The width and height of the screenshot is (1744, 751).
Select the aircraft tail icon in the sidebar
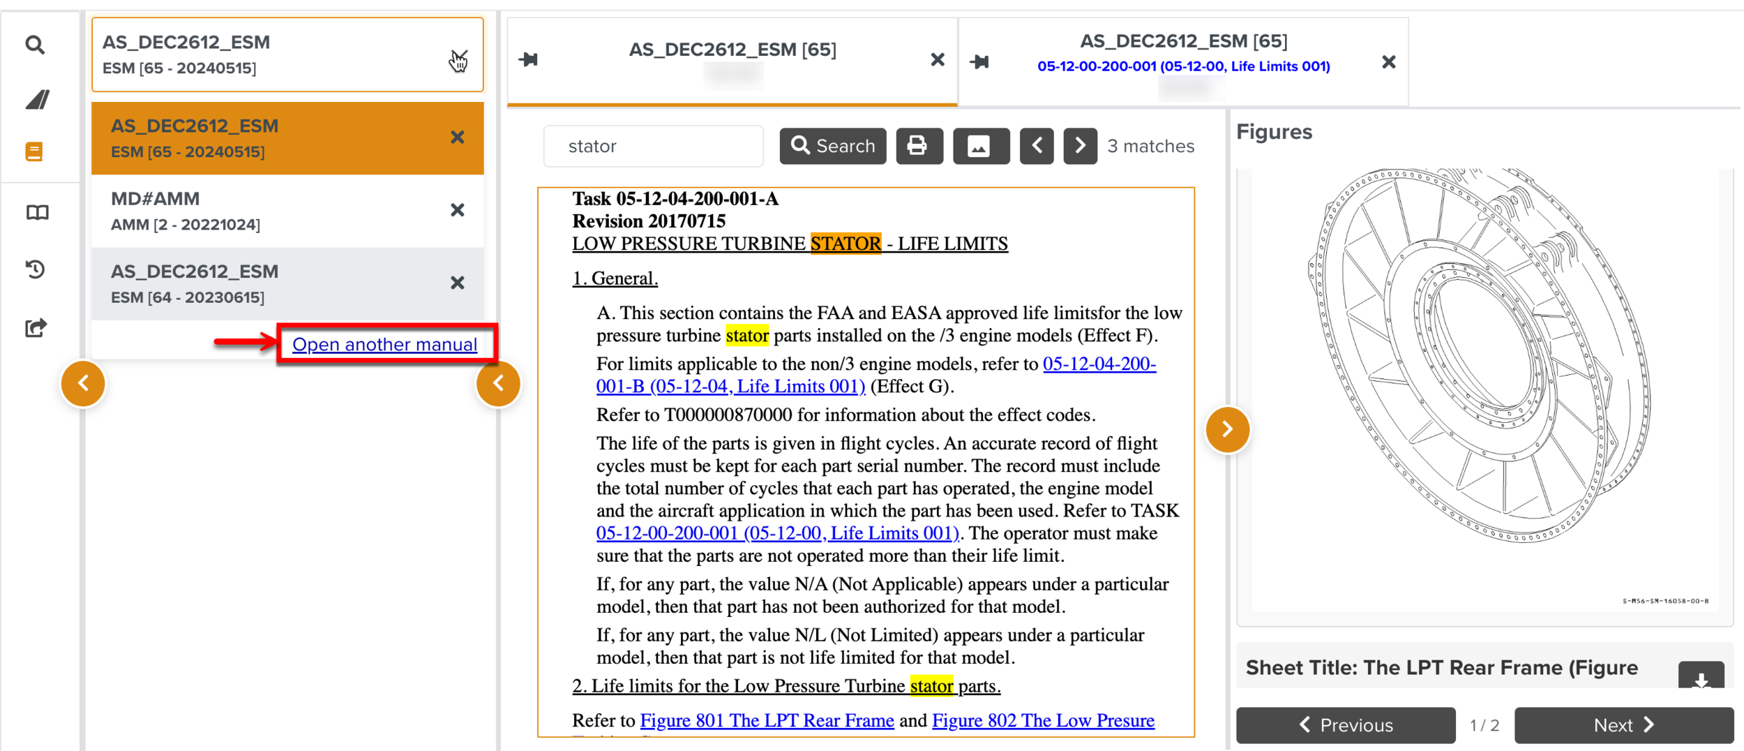point(36,100)
